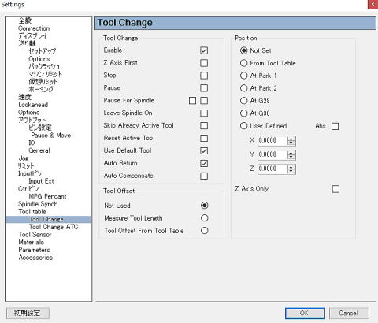The image size is (378, 323).
Task: Select Measure Tool Length offset option
Action: coord(204,218)
